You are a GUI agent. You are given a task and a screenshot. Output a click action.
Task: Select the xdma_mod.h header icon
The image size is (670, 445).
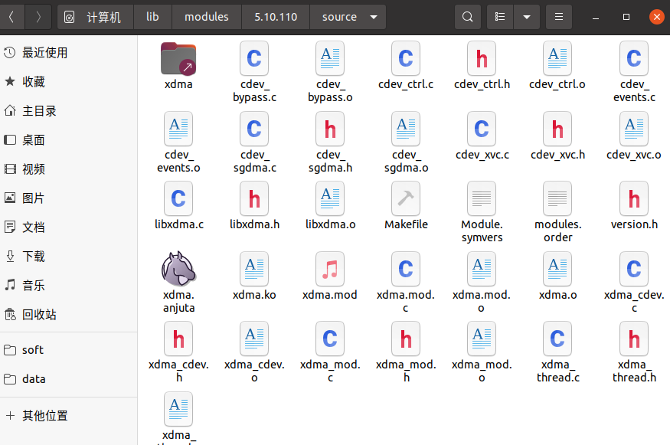[x=406, y=339]
